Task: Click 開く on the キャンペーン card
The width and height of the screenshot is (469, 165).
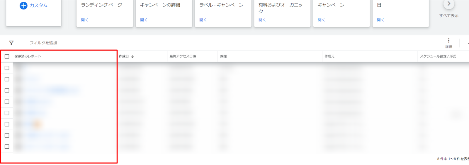Action: (321, 20)
